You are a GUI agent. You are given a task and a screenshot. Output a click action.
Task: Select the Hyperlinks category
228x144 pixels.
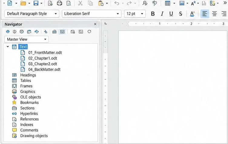tap(29, 114)
